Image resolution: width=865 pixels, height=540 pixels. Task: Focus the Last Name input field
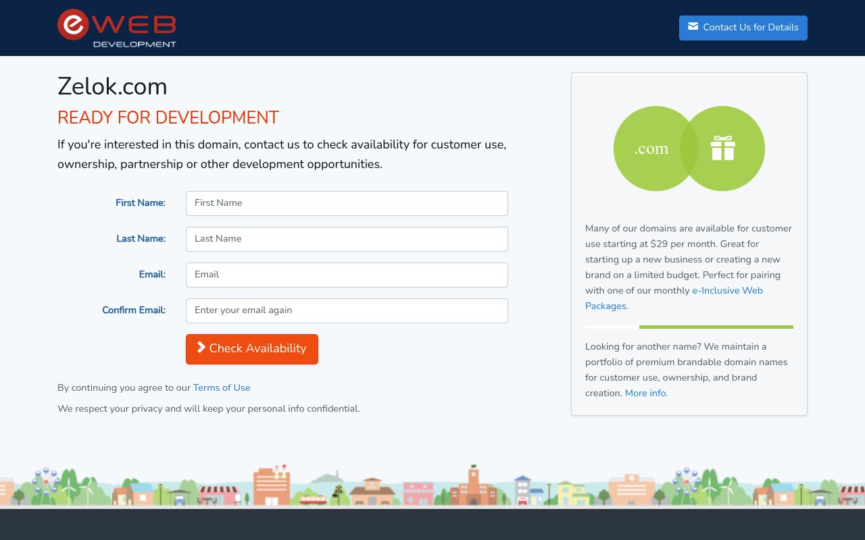click(347, 239)
